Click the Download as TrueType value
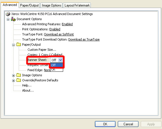162x129 pixels. 84,39
